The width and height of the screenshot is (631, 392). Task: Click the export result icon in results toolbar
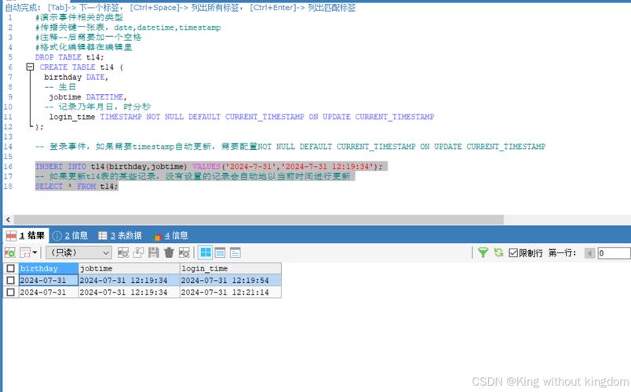pos(9,253)
